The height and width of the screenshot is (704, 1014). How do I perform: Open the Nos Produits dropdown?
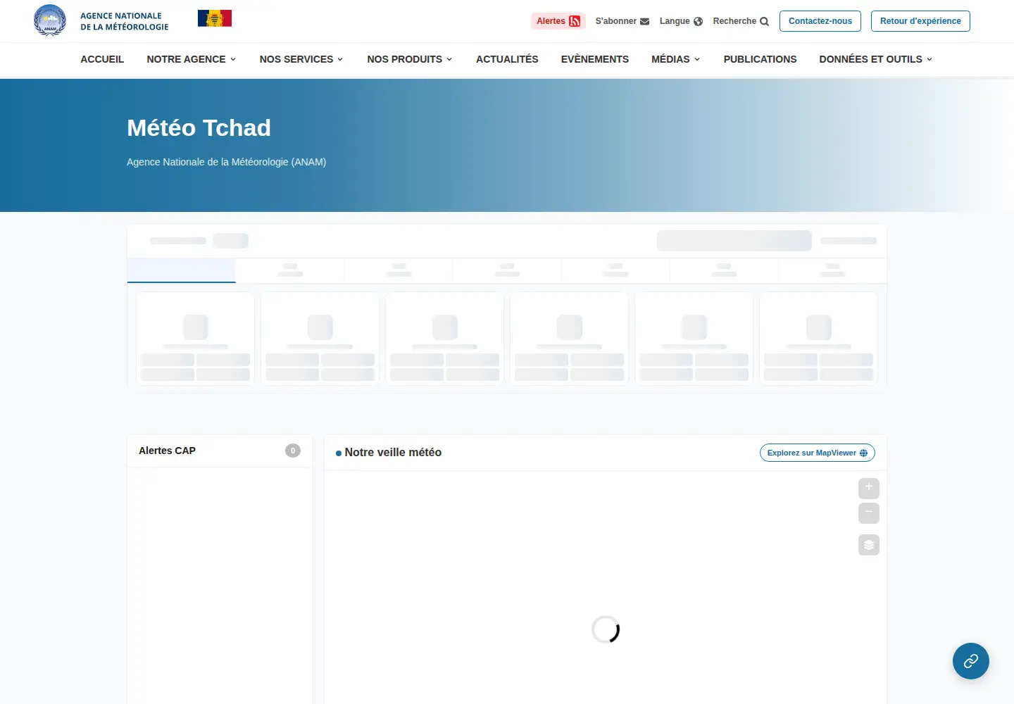click(410, 59)
